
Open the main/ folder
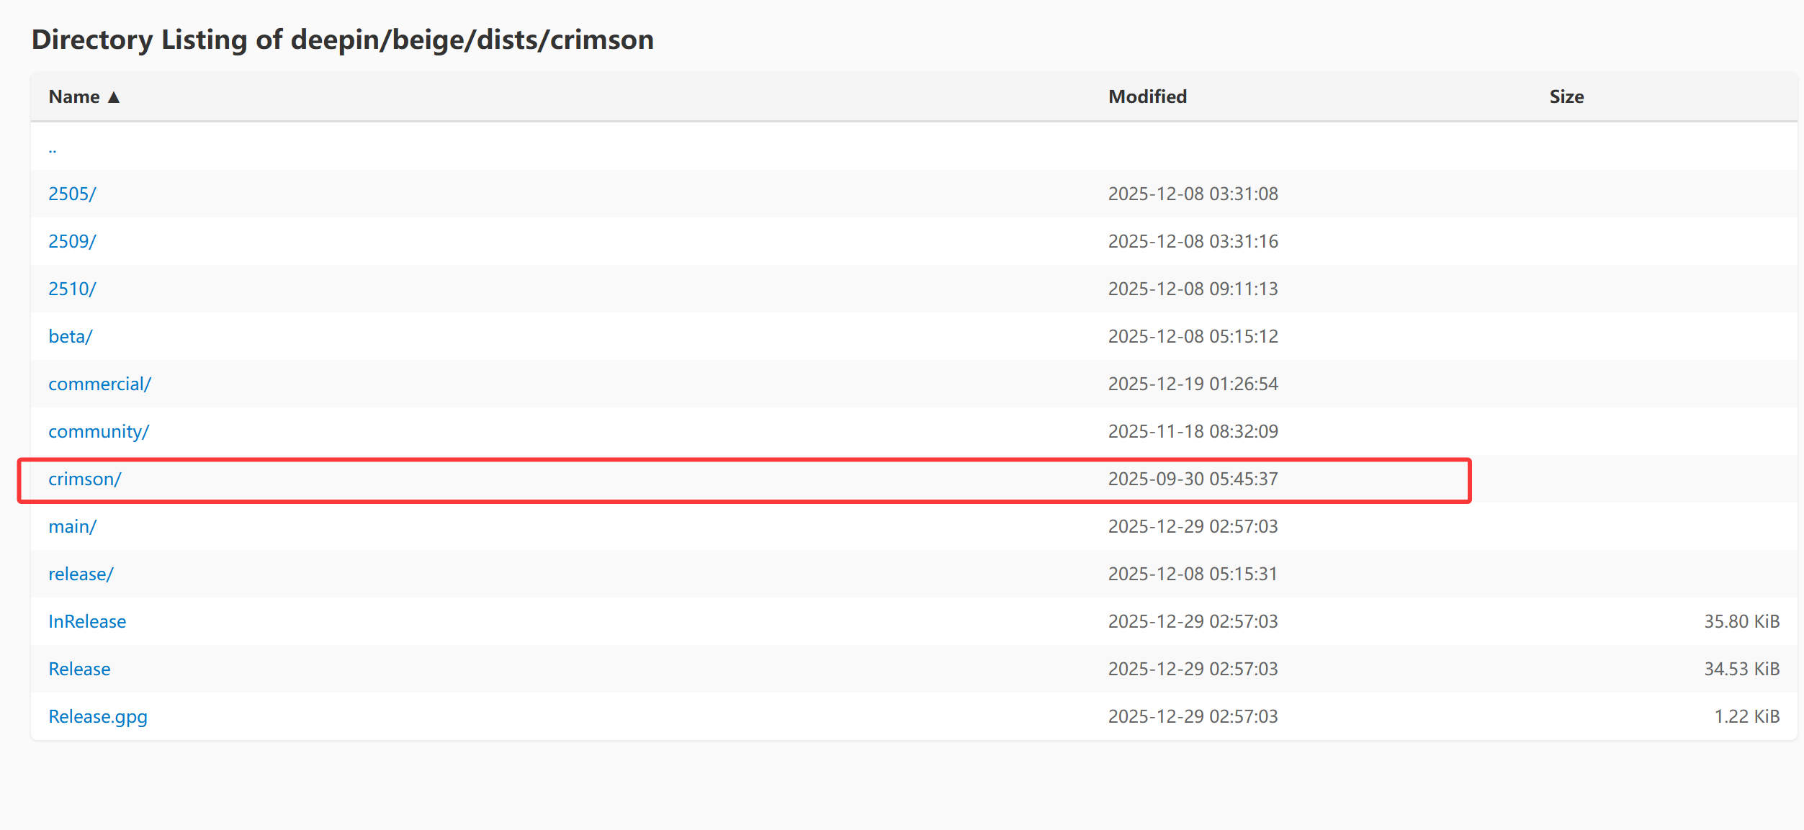click(x=72, y=526)
